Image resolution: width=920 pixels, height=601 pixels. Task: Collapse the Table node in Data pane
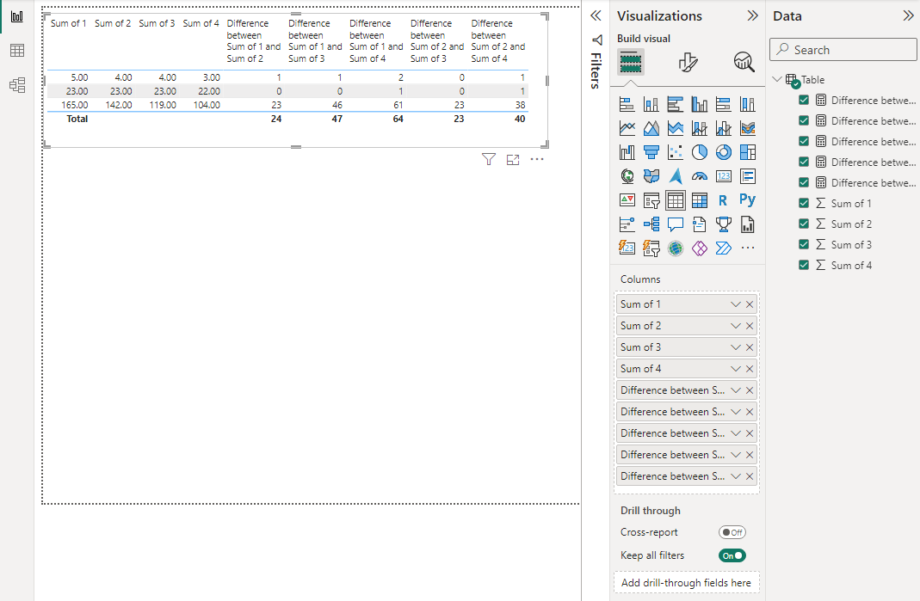tap(777, 79)
